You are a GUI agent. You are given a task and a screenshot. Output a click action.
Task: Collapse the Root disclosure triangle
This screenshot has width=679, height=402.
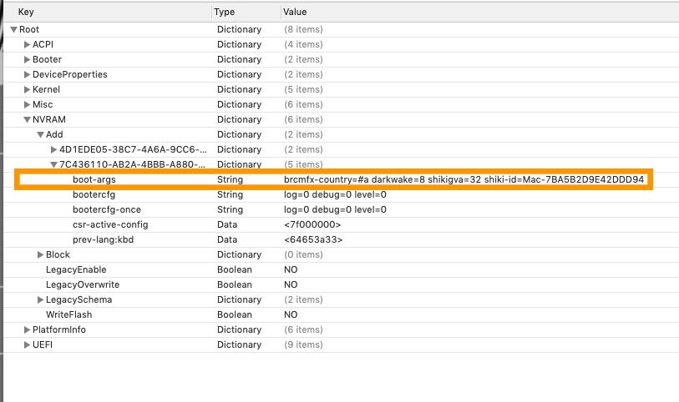(x=13, y=29)
